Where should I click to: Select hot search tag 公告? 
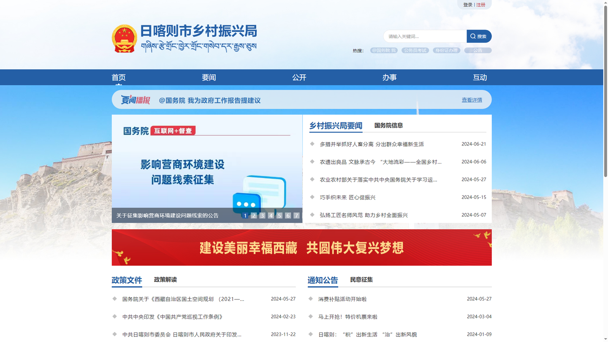pos(478,50)
